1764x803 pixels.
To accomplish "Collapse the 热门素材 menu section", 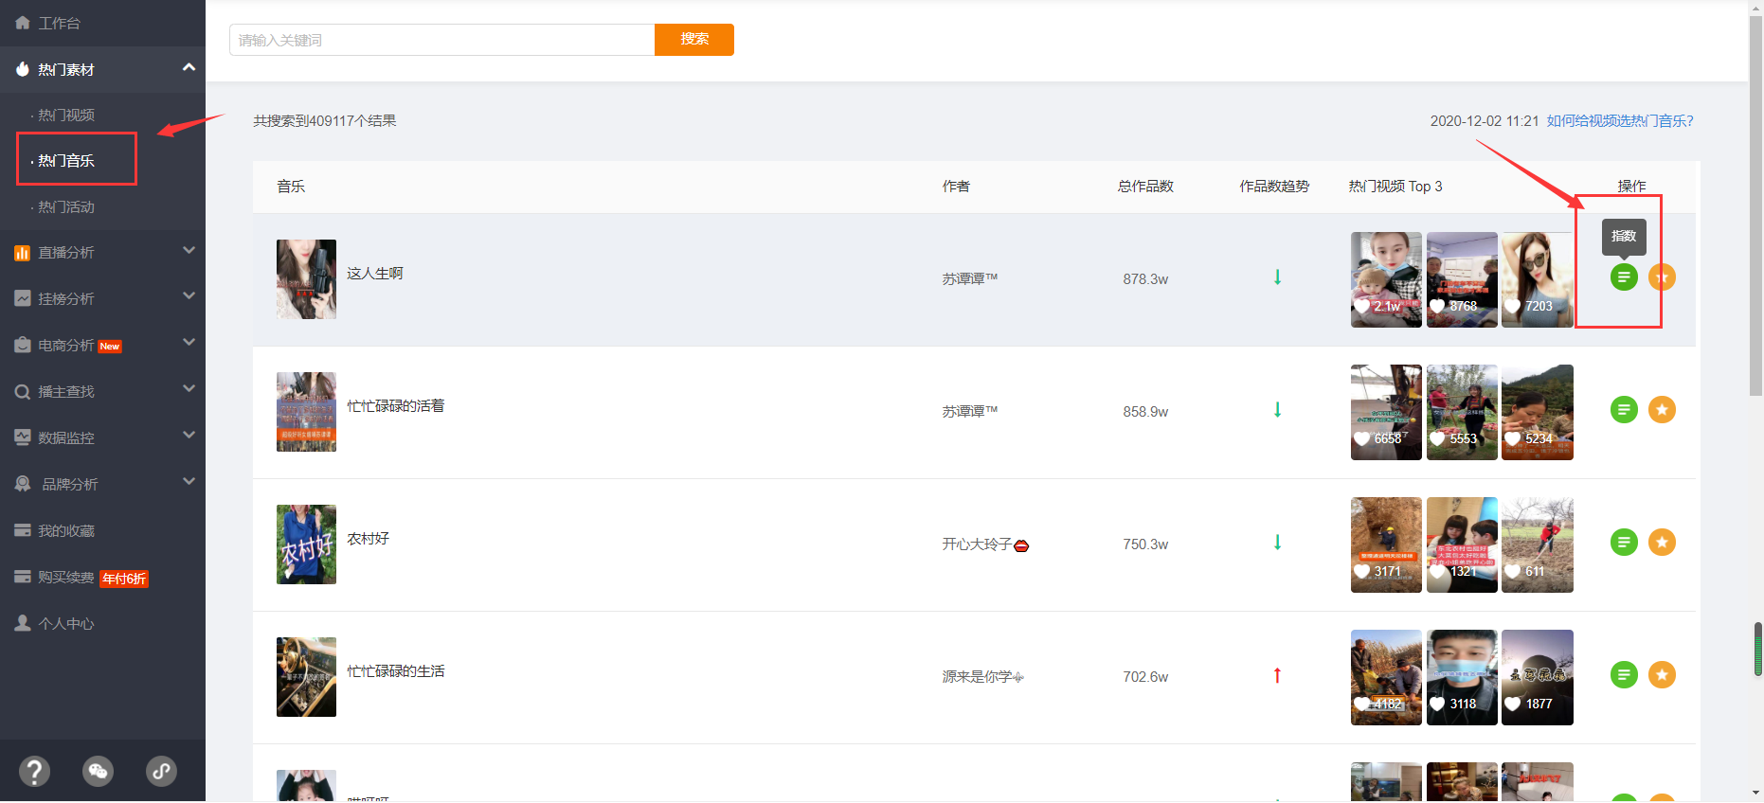I will coord(189,68).
